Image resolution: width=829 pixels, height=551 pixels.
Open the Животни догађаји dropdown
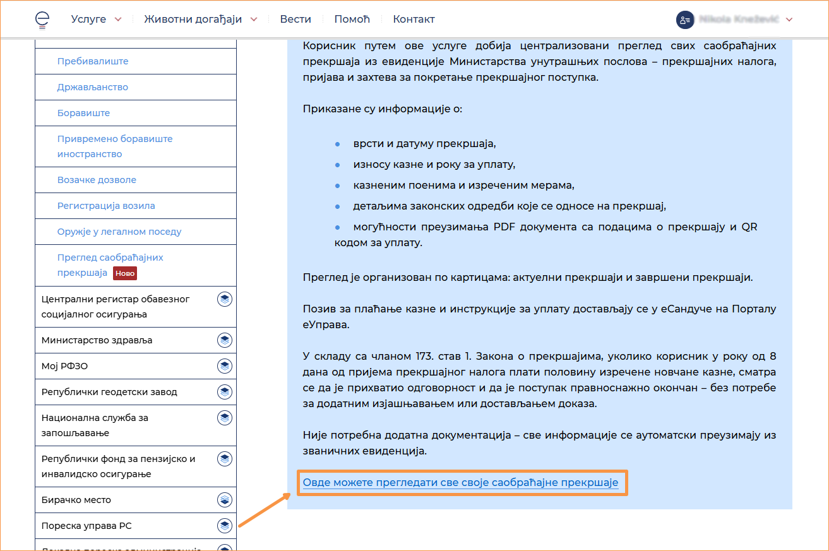pyautogui.click(x=200, y=20)
